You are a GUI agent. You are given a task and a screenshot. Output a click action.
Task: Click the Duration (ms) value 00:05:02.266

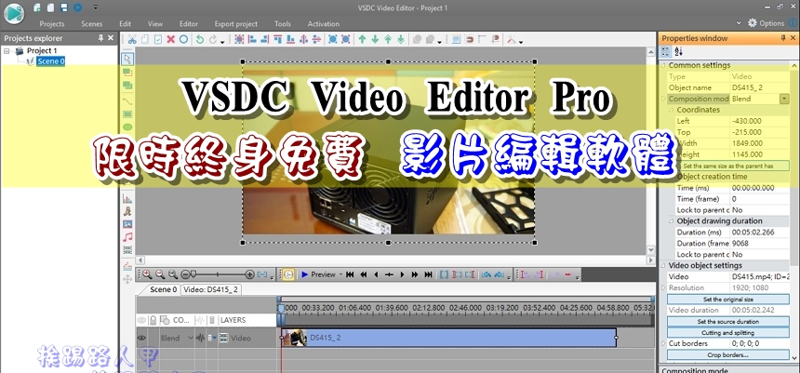coord(753,233)
